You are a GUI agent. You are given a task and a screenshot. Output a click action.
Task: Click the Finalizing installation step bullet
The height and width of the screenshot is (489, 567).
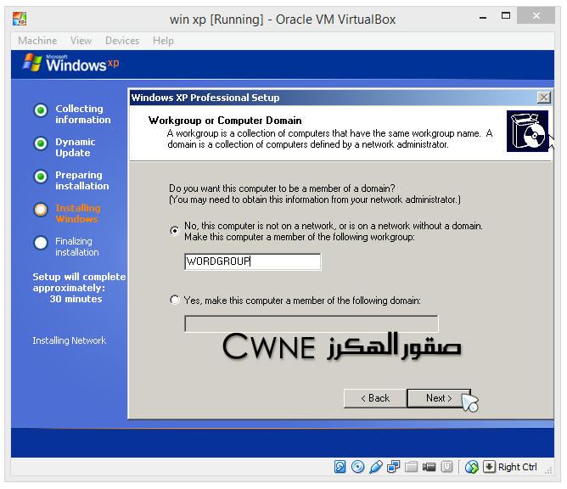click(41, 243)
